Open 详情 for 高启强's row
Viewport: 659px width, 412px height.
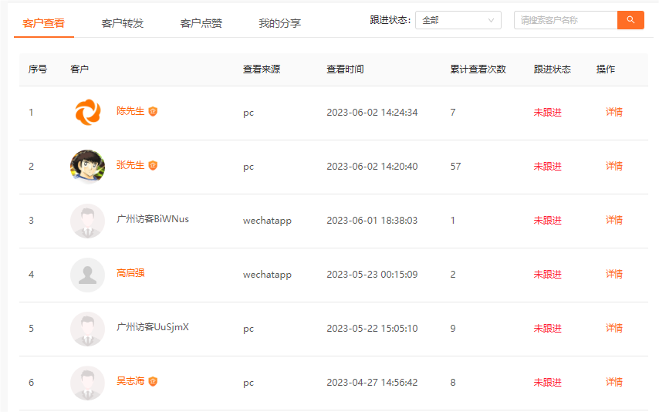(614, 274)
